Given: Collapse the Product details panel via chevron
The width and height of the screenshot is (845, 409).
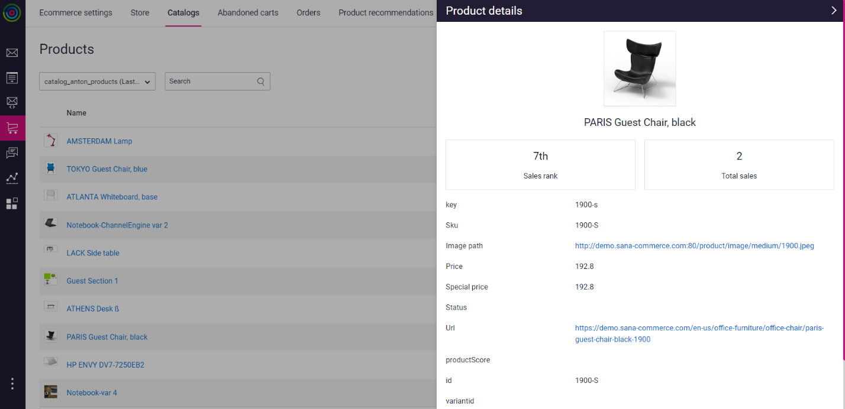Looking at the screenshot, I should 834,10.
